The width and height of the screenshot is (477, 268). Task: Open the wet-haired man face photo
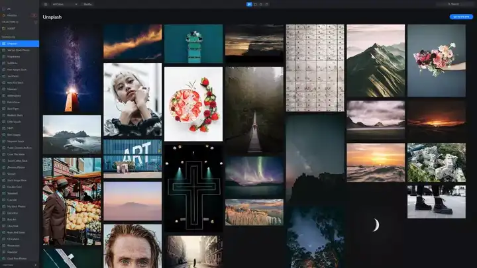132,246
